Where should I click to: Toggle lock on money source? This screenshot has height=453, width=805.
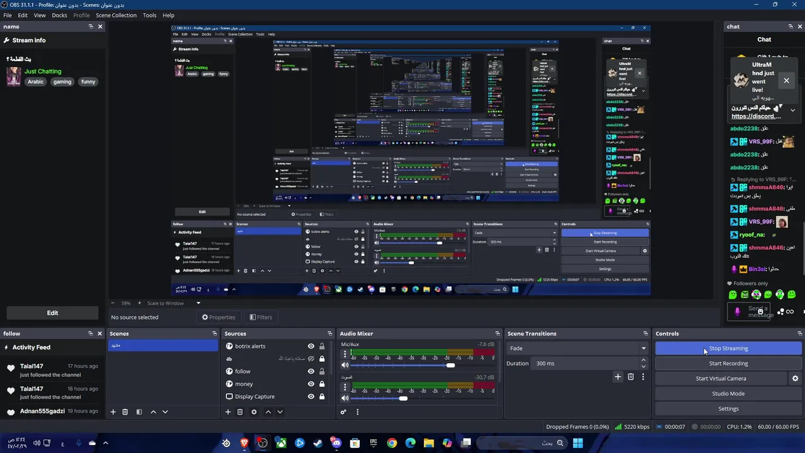coord(321,384)
